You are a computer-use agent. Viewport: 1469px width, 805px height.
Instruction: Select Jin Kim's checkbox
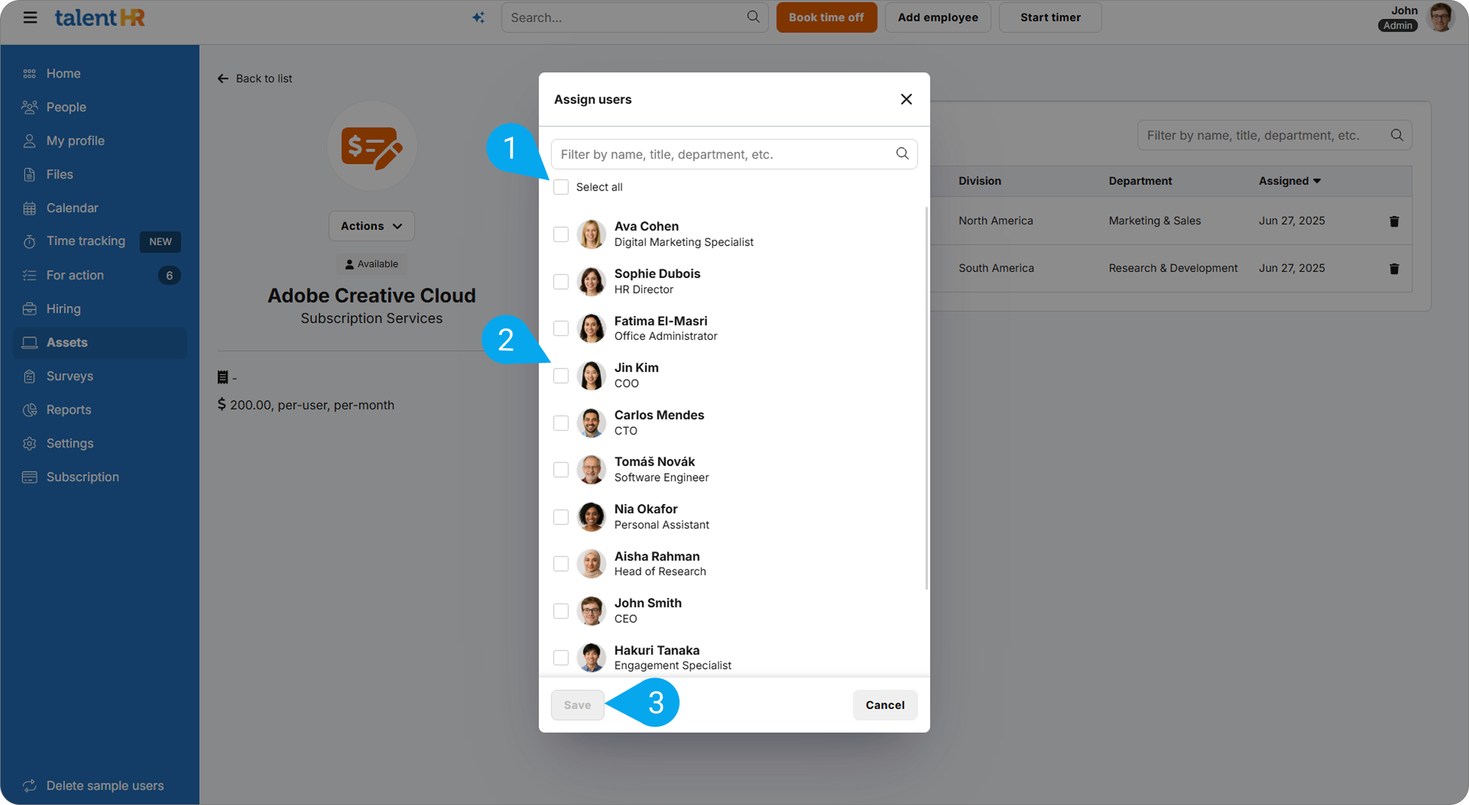[x=560, y=376]
